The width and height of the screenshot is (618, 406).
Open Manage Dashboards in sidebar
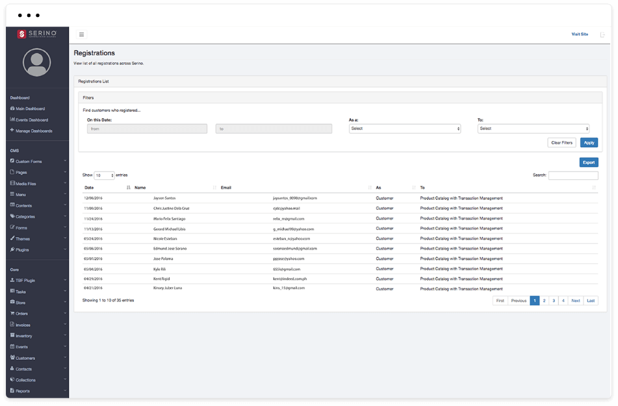[31, 131]
